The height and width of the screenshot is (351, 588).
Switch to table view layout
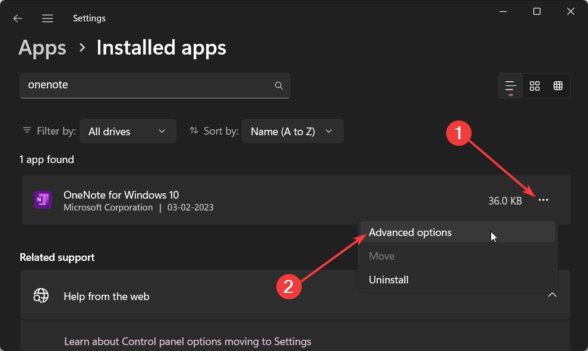coord(558,86)
